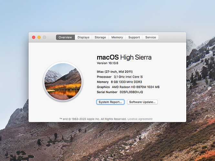215x161 pixels.
Task: Open the Storage tab
Action: coord(100,37)
